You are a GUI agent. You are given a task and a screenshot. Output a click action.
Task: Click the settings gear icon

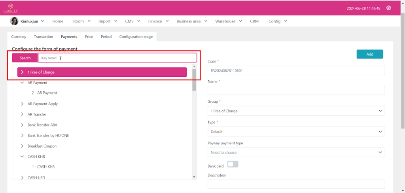(x=388, y=8)
